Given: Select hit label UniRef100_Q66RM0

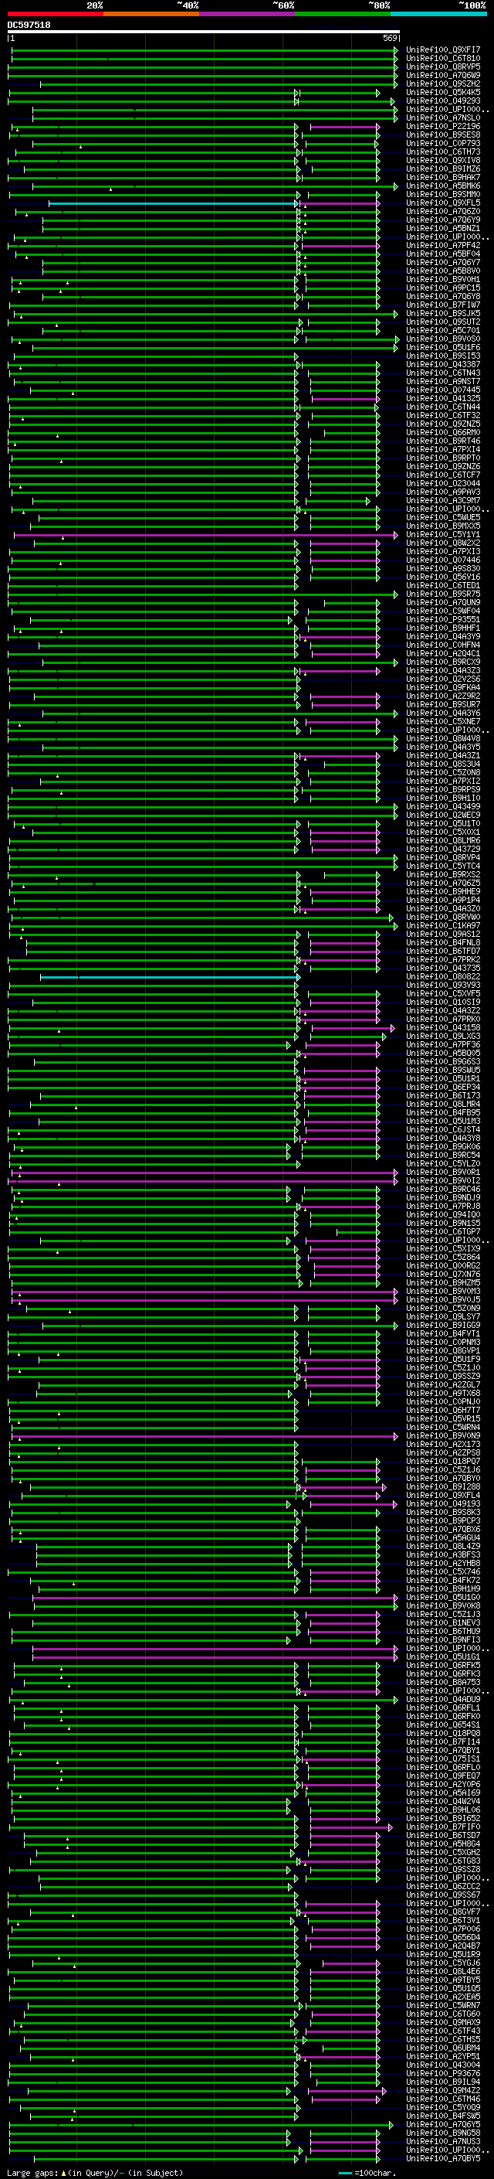Looking at the screenshot, I should [x=443, y=432].
